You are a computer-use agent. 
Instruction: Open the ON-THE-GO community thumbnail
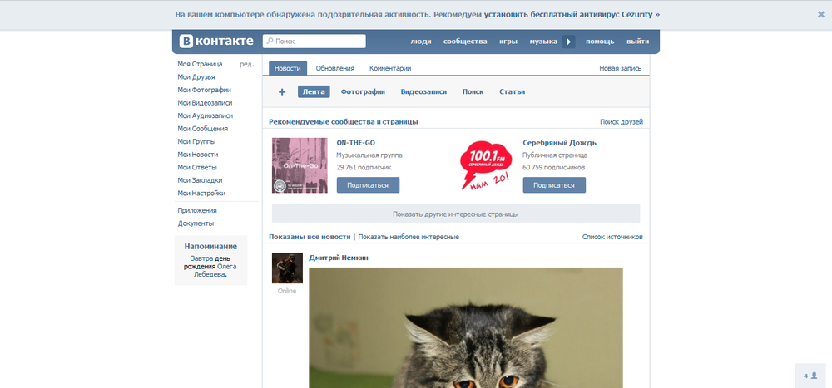pos(300,165)
